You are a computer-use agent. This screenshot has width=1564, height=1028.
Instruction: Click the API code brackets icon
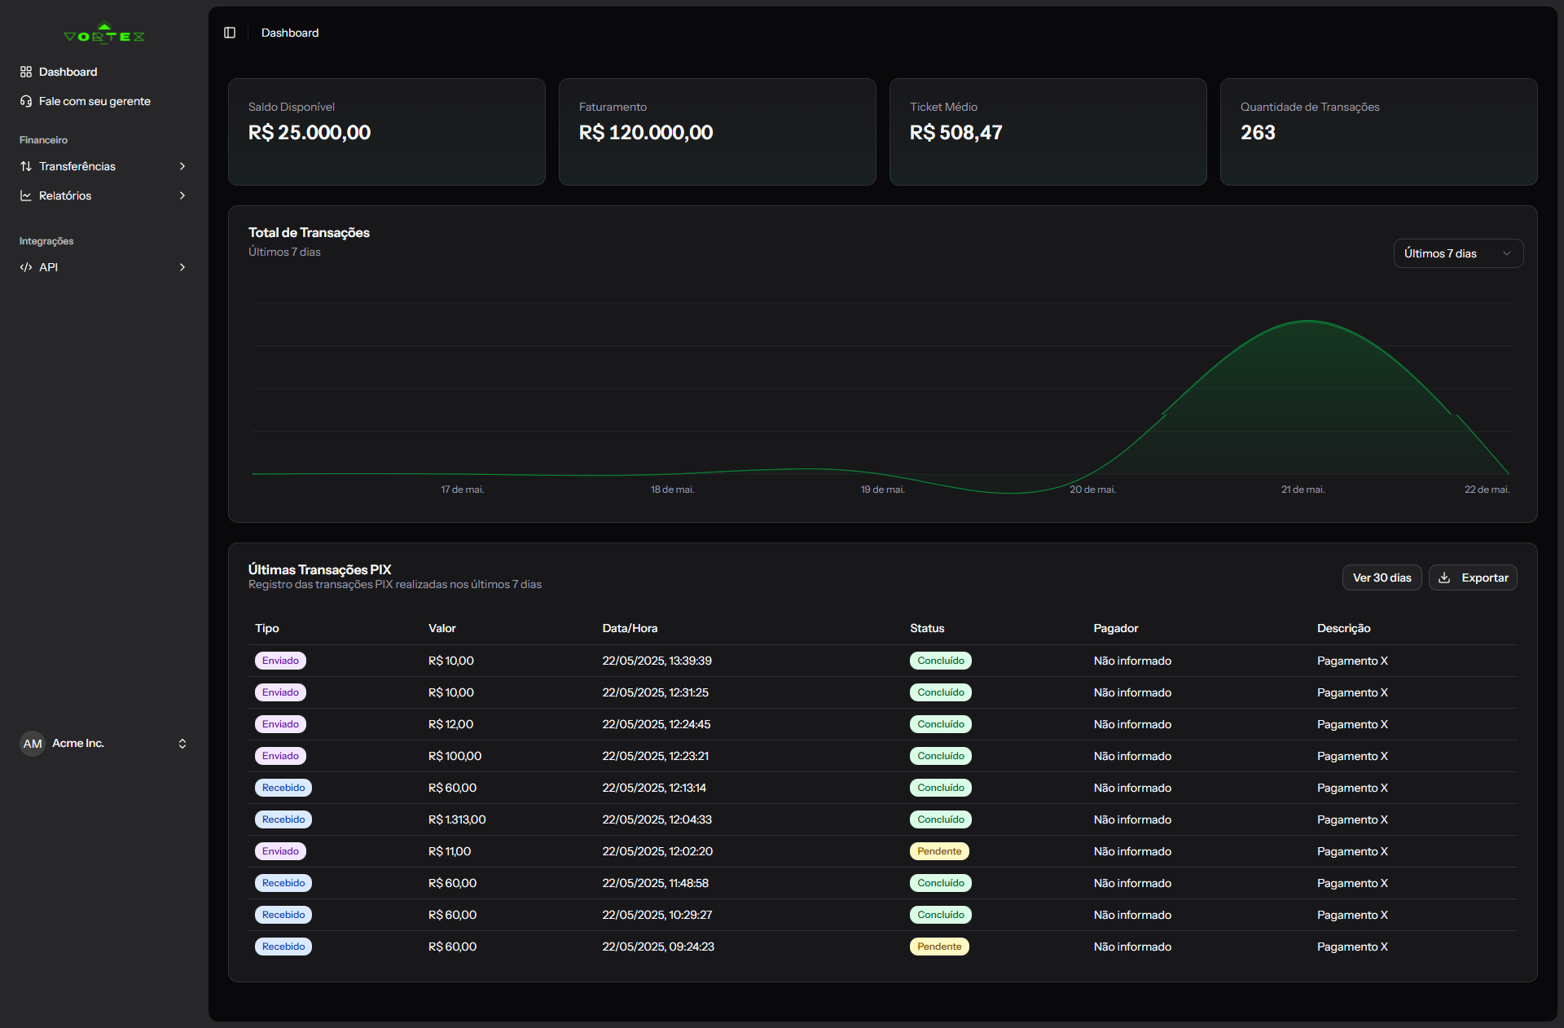(26, 267)
